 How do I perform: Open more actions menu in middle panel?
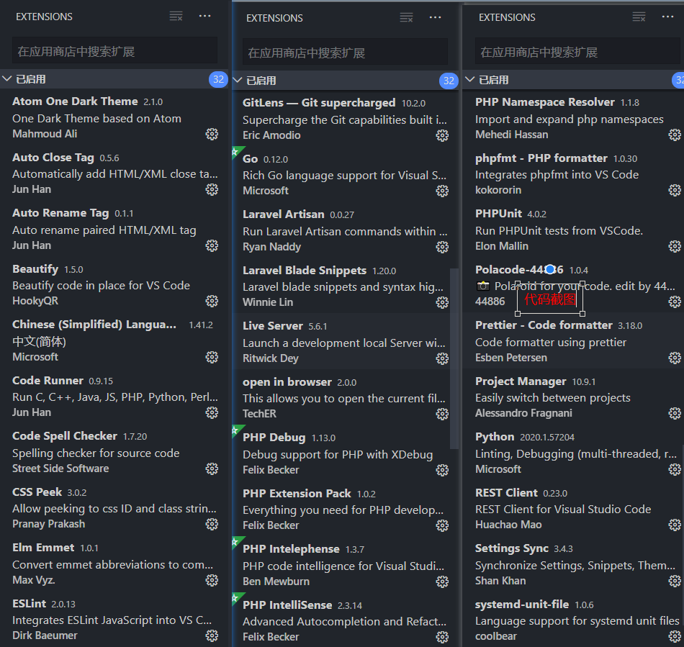click(435, 17)
